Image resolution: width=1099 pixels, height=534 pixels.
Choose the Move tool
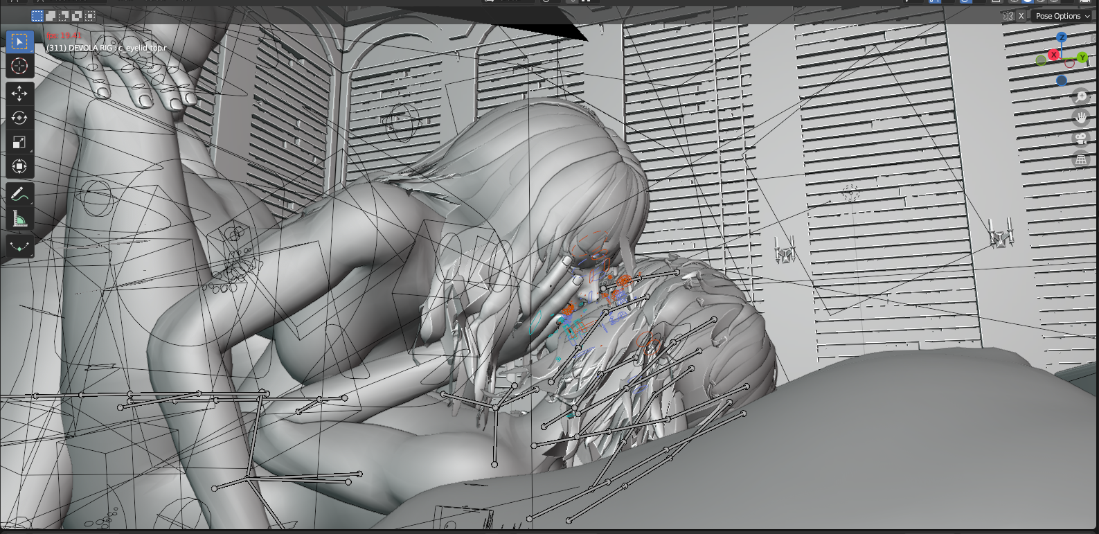pos(19,94)
